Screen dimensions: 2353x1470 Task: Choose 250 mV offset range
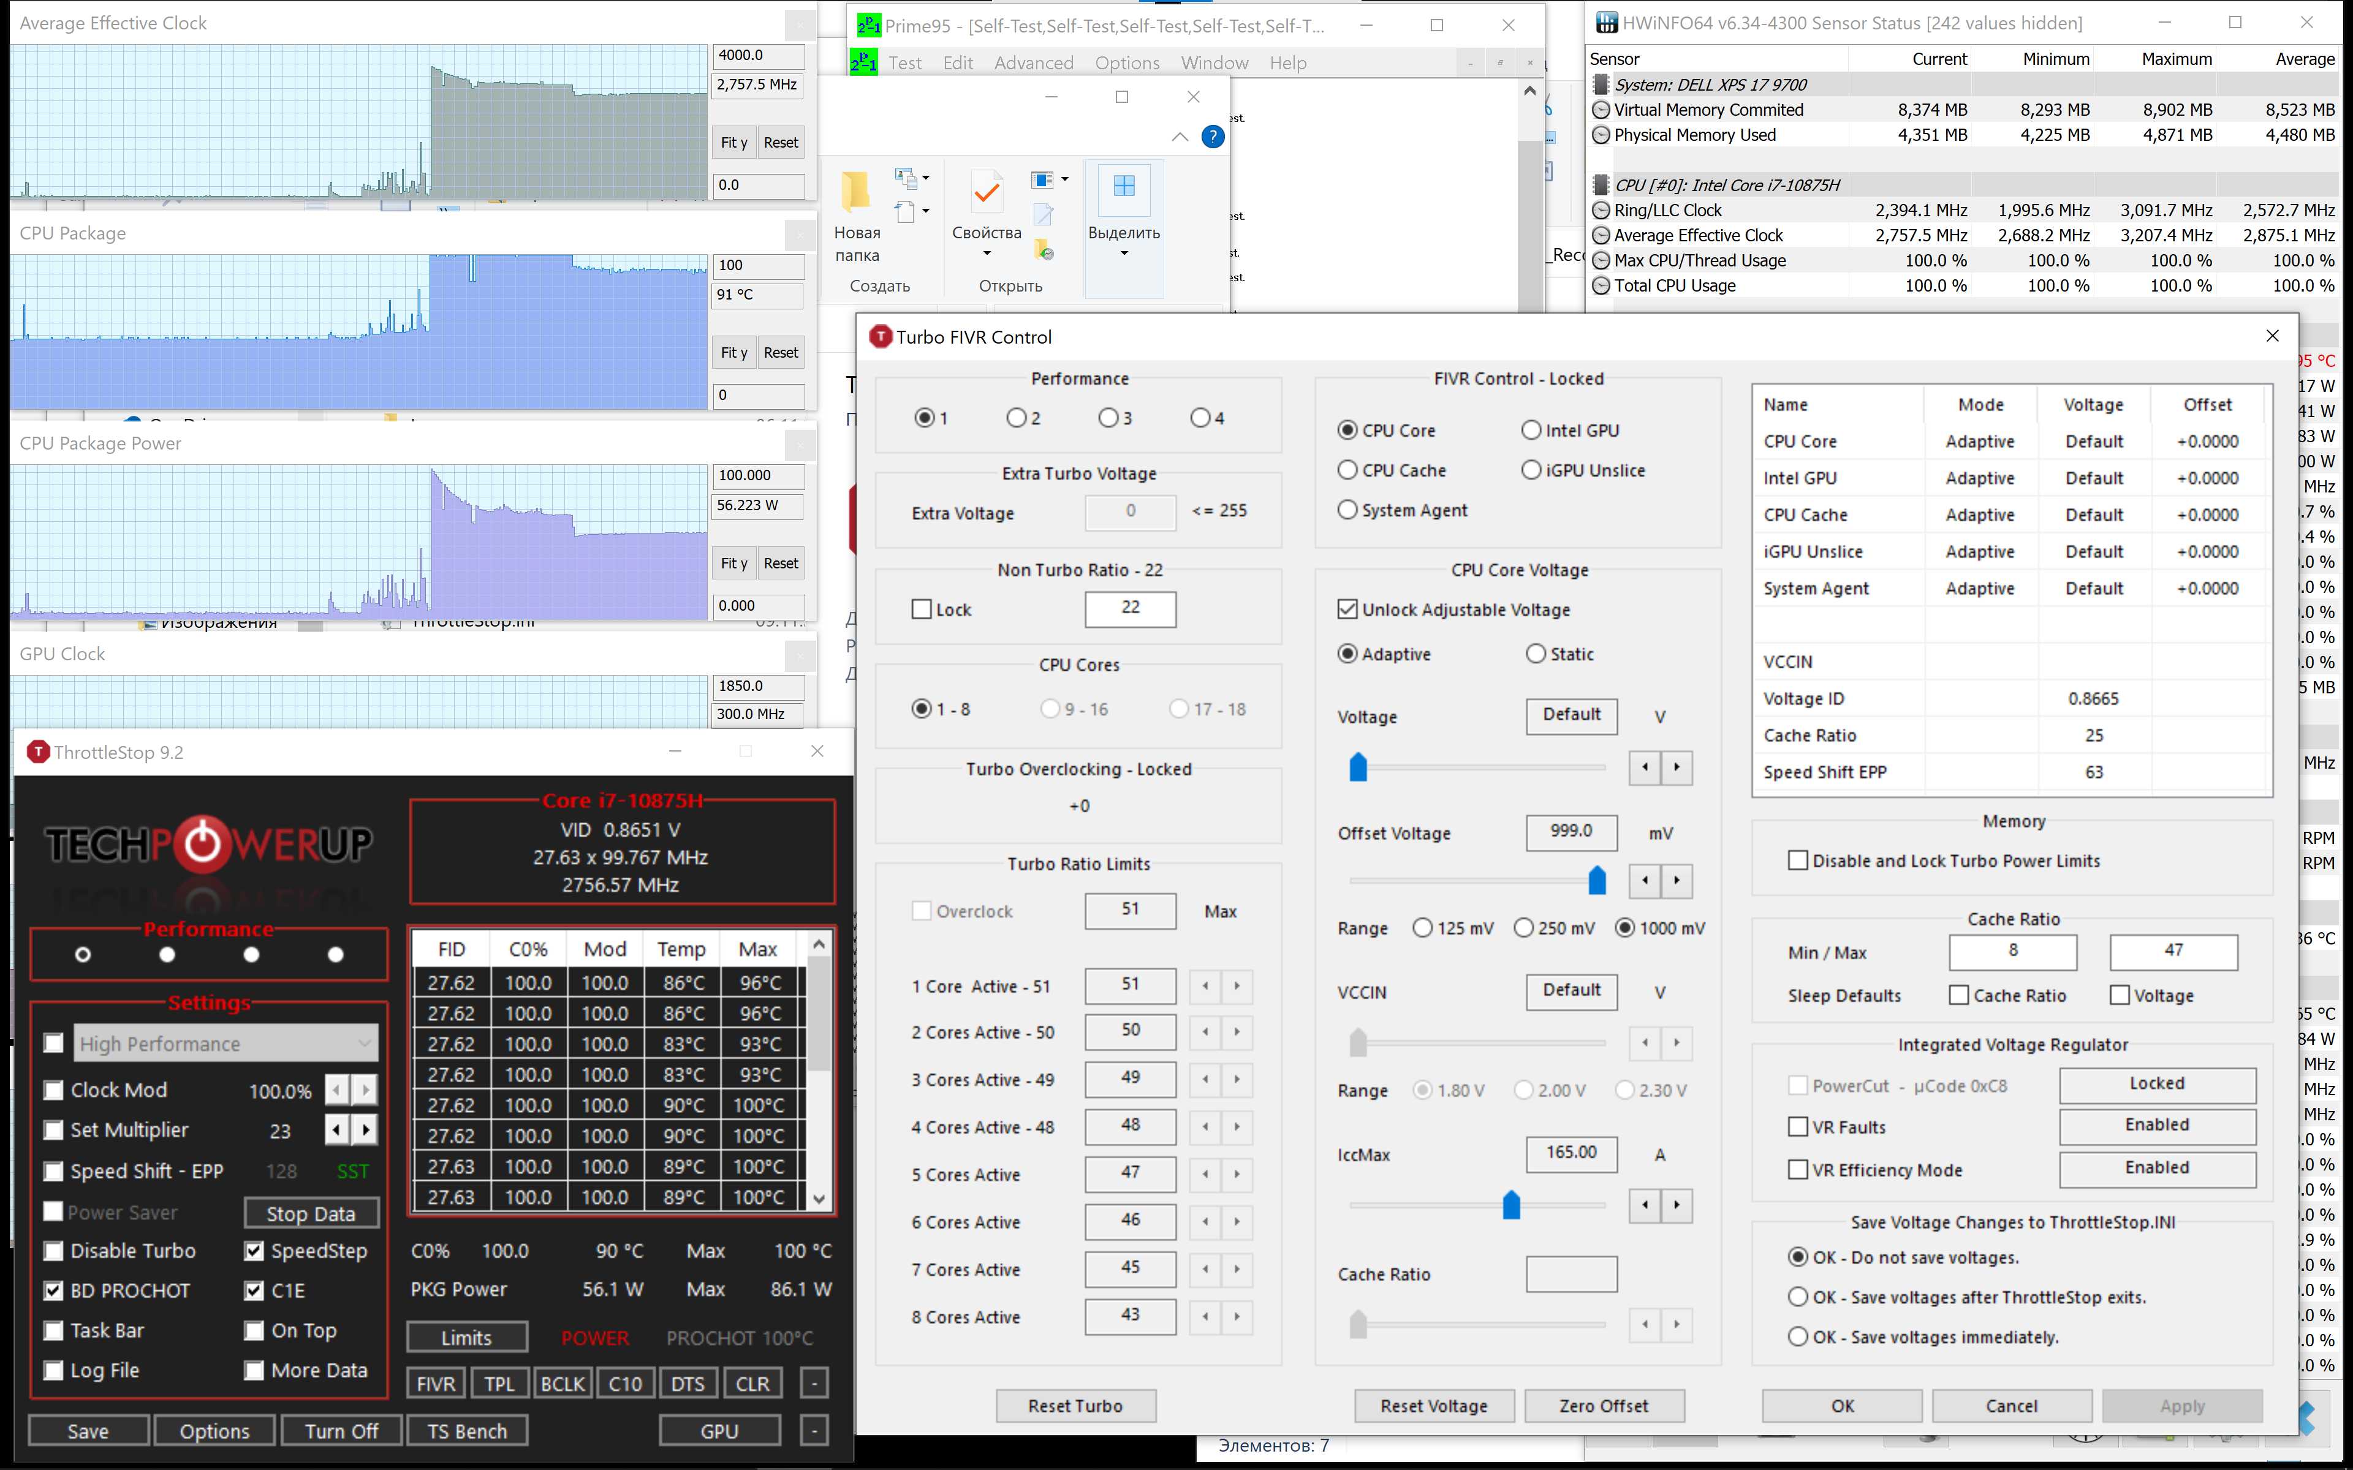[1523, 929]
